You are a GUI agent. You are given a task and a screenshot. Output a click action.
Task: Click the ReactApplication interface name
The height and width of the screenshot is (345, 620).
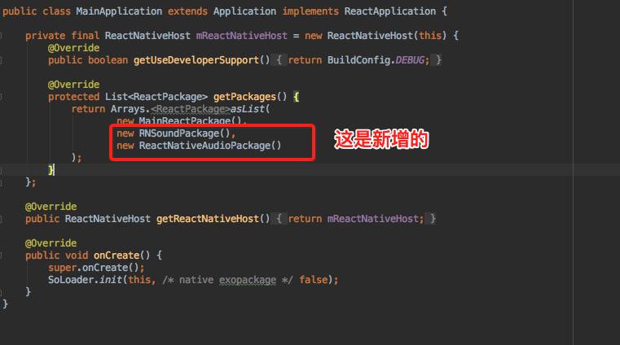[x=390, y=11]
